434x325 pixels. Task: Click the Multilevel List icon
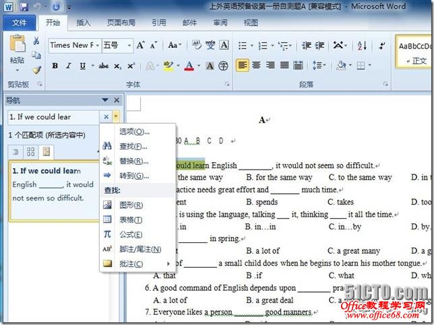click(283, 46)
